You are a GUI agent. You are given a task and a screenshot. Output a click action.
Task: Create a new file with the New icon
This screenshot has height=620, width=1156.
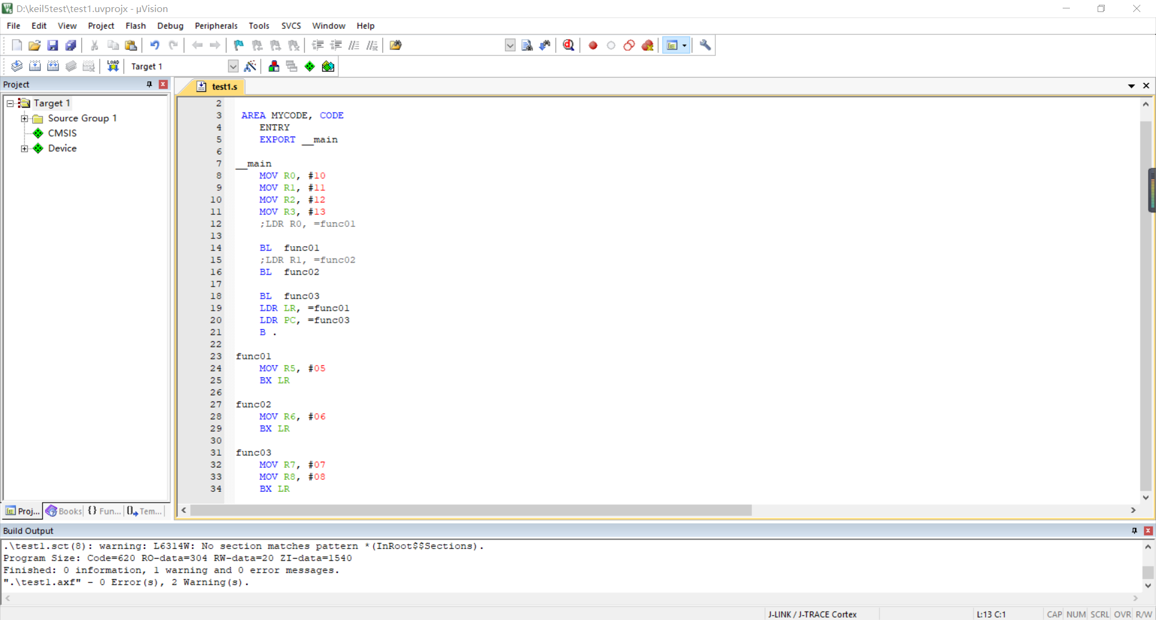pos(17,45)
